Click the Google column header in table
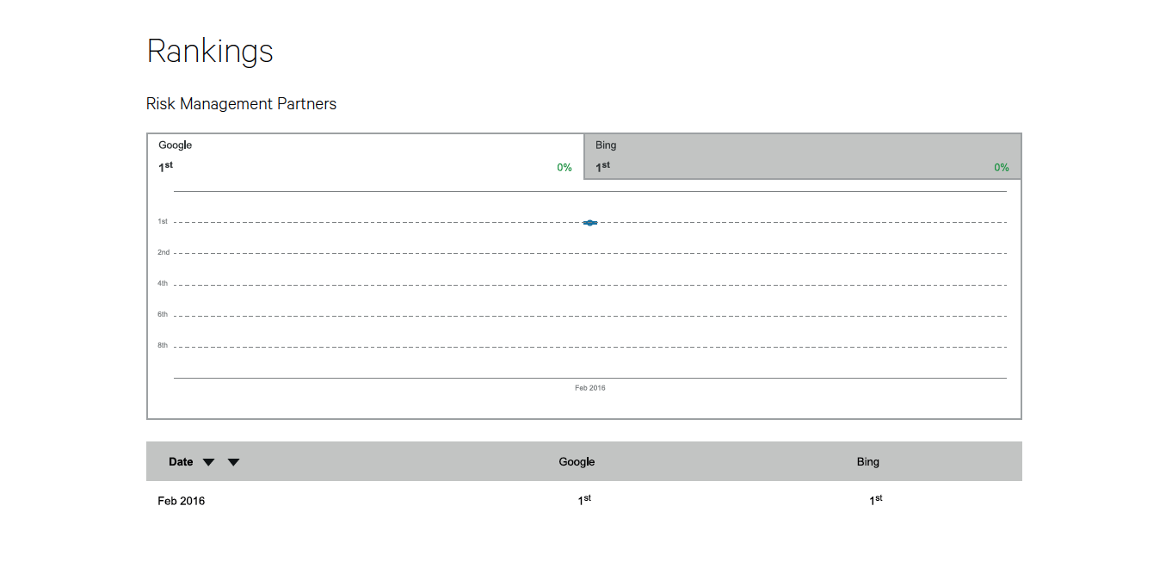Image resolution: width=1172 pixels, height=580 pixels. pyautogui.click(x=577, y=462)
